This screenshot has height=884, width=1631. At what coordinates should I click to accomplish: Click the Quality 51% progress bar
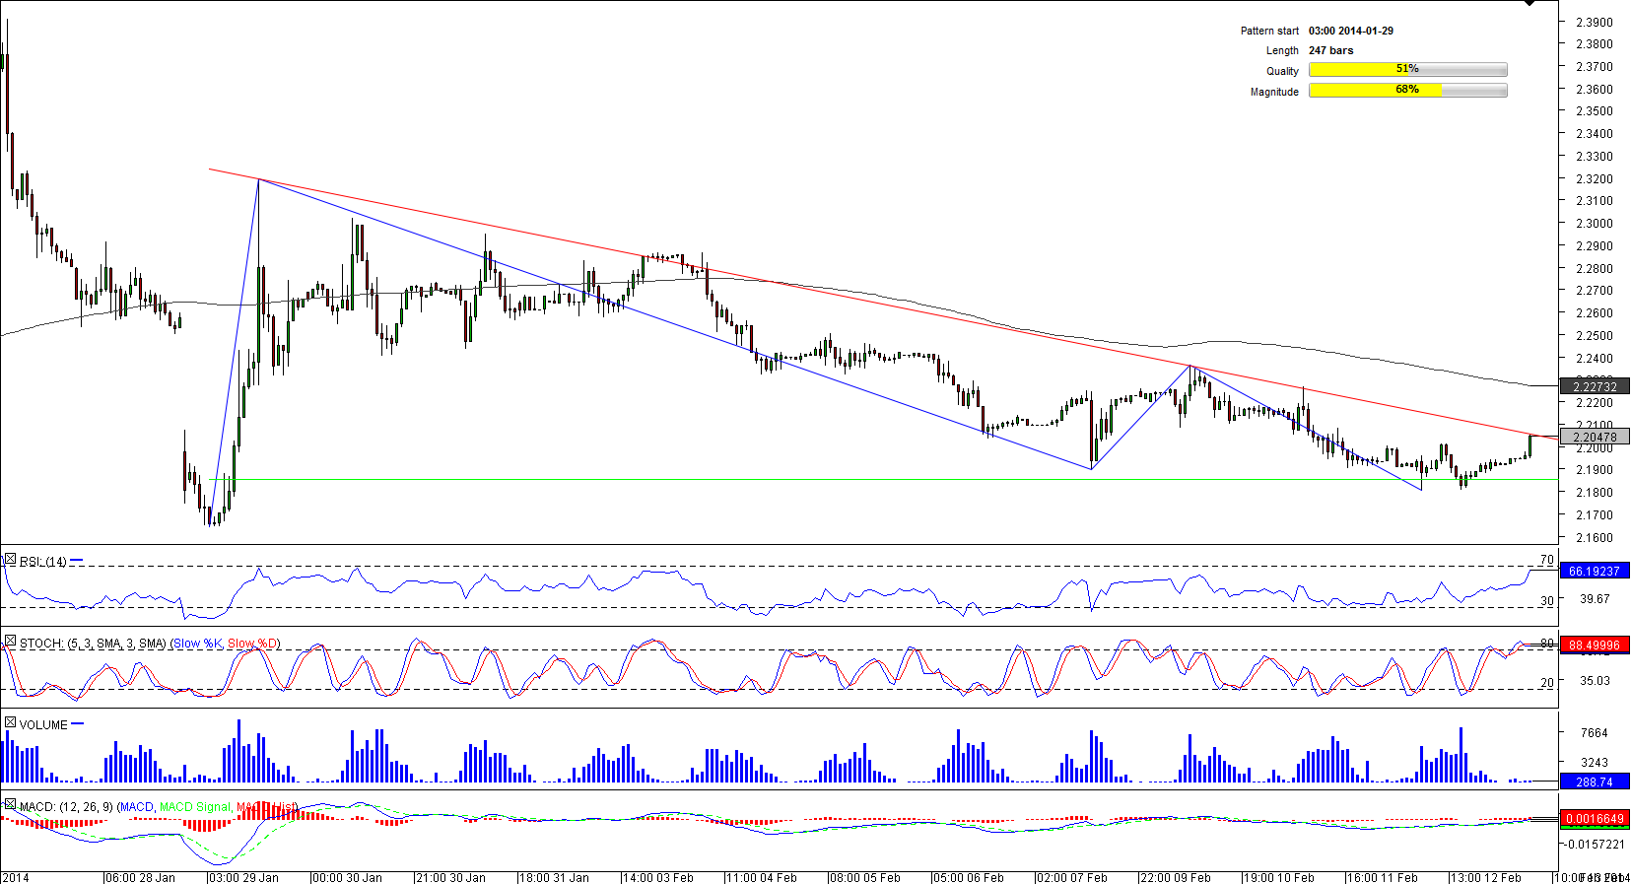(1407, 69)
